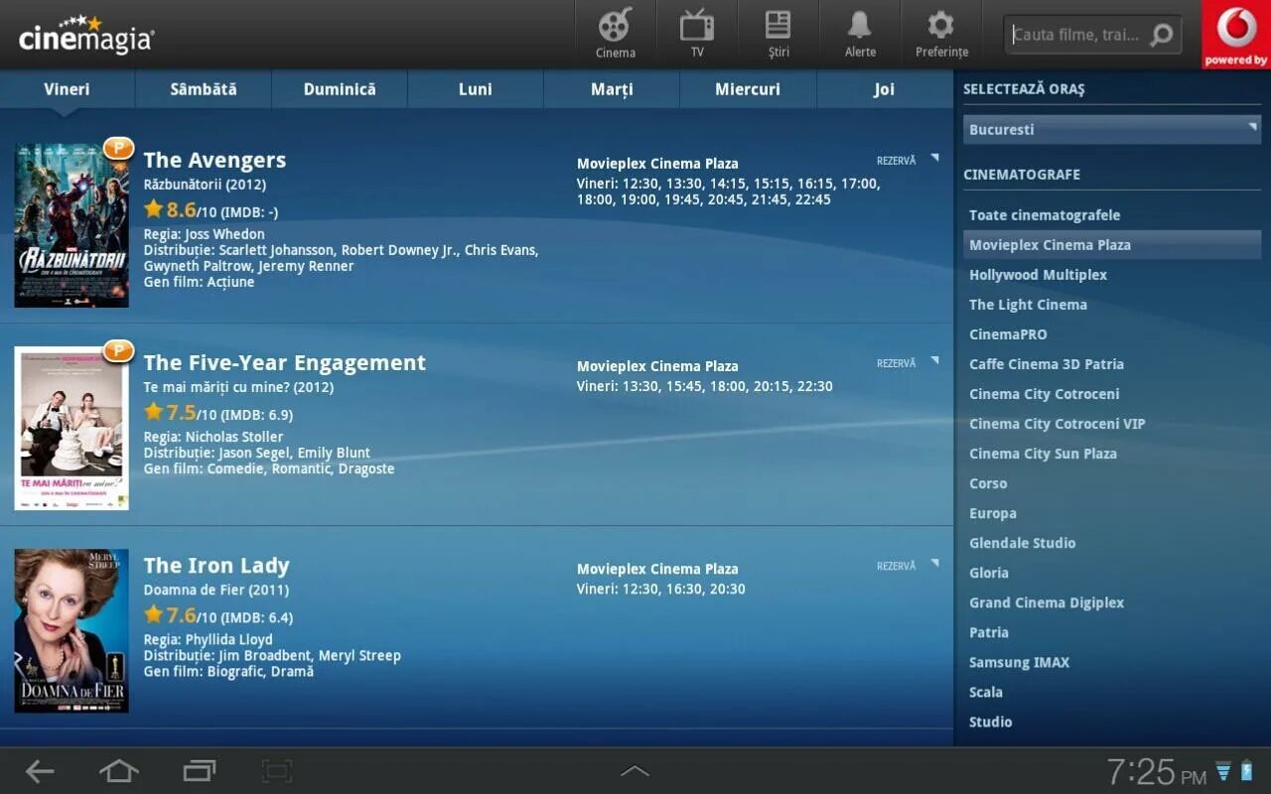
Task: Switch to the Luni tab
Action: pos(476,89)
